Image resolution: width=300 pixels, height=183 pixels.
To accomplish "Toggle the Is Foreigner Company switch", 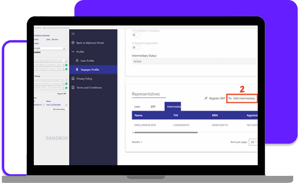I will 136,35.
